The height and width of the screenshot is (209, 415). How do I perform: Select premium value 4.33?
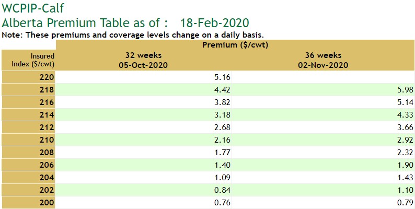pyautogui.click(x=405, y=115)
